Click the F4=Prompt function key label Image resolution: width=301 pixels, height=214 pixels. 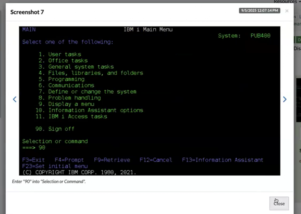tap(69, 160)
